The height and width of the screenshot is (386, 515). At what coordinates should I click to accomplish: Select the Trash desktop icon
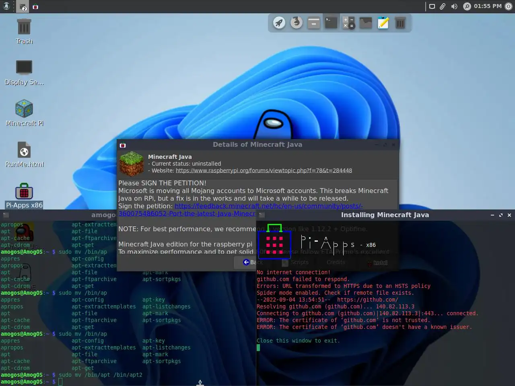pyautogui.click(x=24, y=31)
